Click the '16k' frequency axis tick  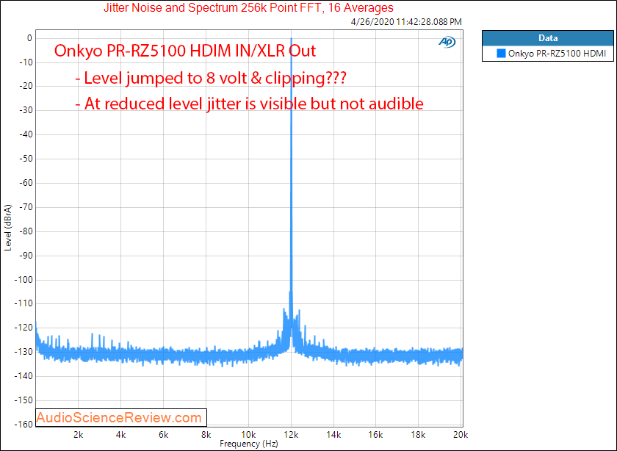[376, 435]
